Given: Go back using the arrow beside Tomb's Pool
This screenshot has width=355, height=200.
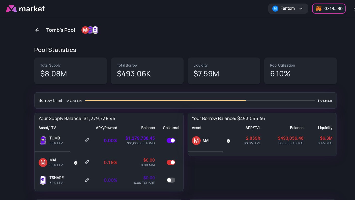Looking at the screenshot, I should [37, 30].
